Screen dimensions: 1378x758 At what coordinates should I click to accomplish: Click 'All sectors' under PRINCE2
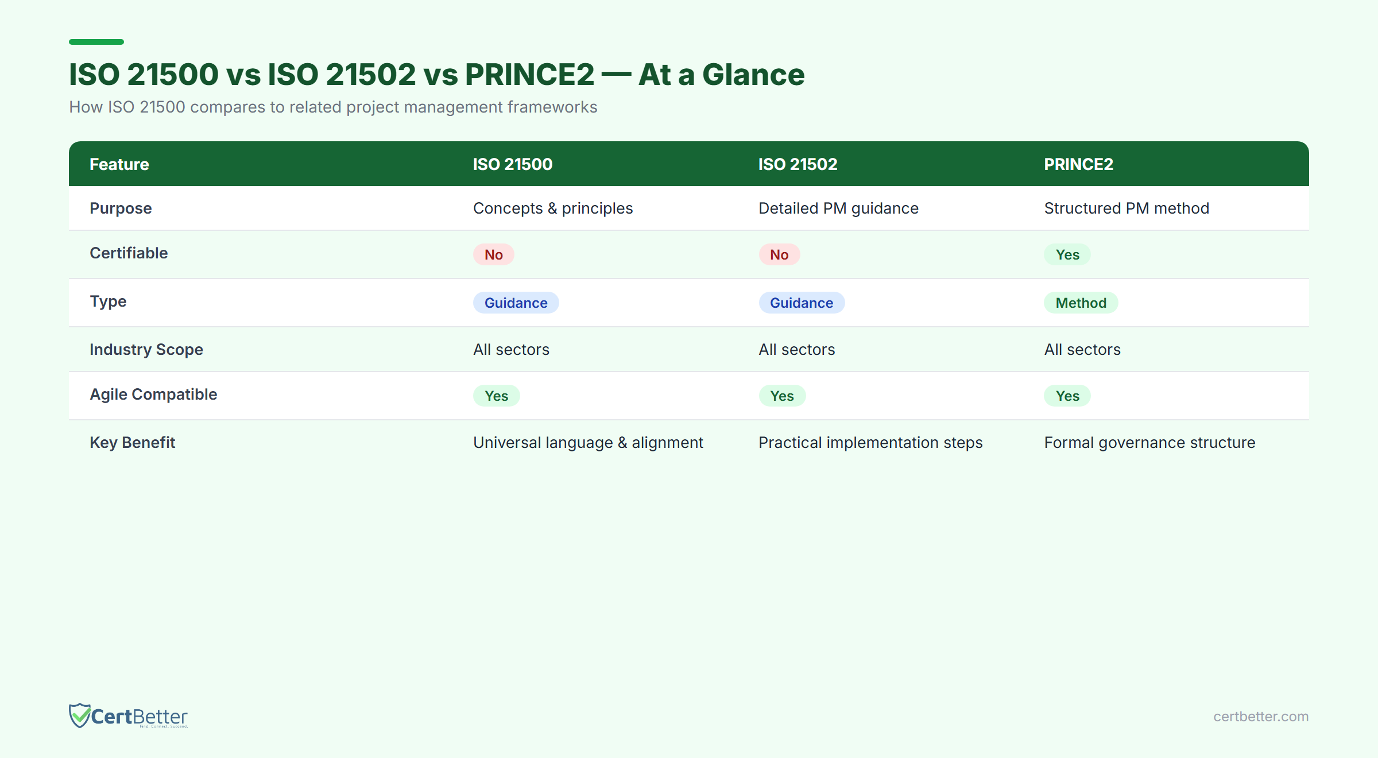pyautogui.click(x=1082, y=350)
